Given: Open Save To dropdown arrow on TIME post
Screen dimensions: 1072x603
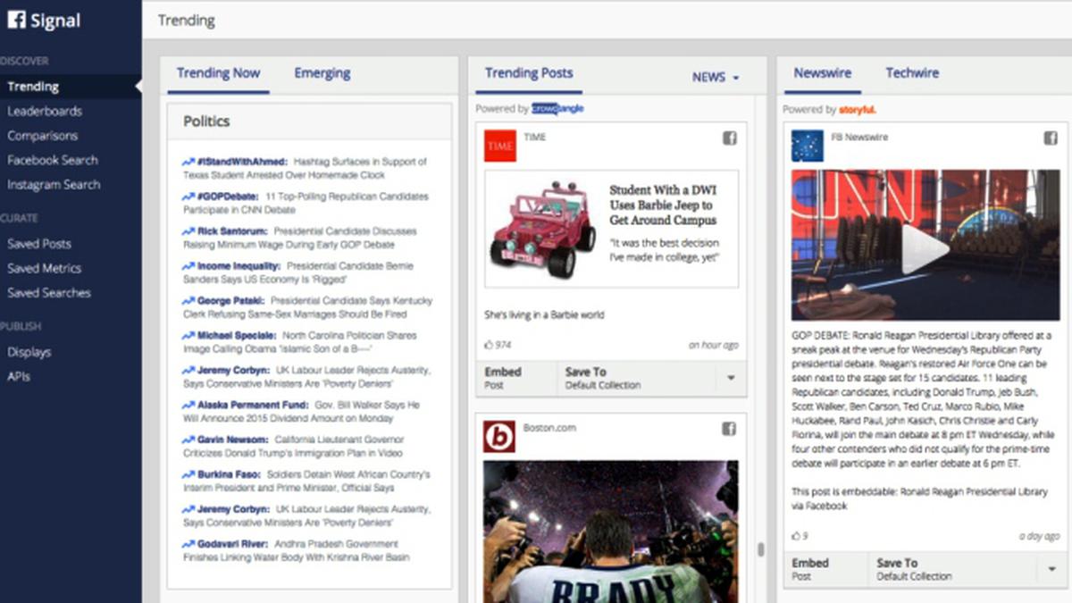Looking at the screenshot, I should (731, 378).
